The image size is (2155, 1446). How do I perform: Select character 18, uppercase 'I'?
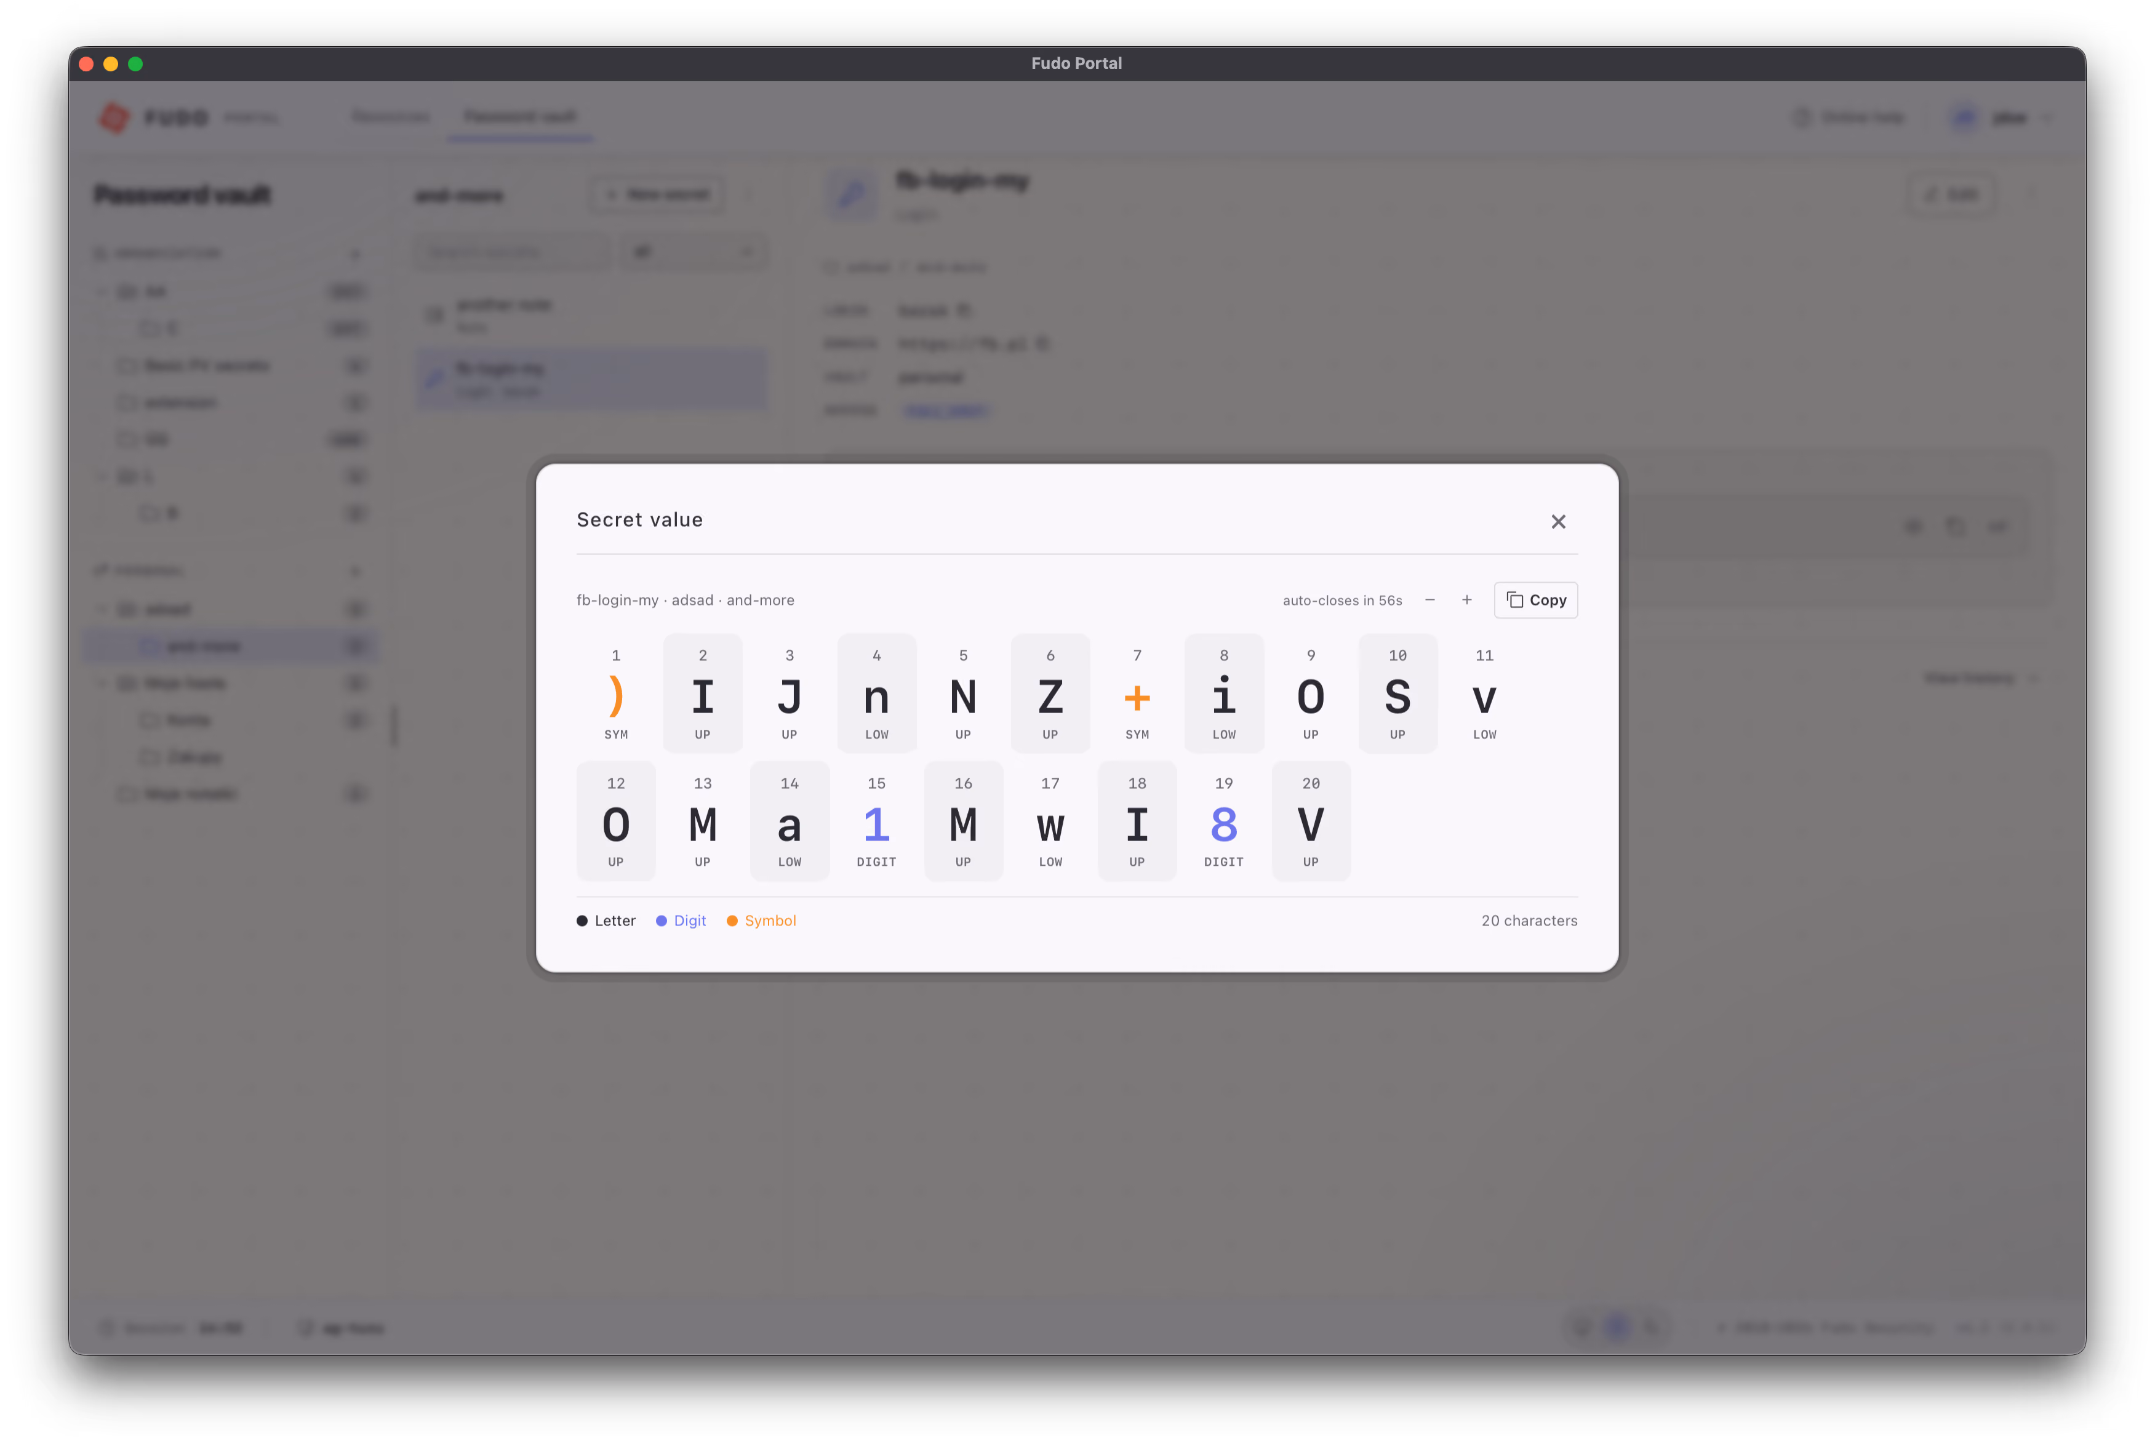(x=1137, y=821)
